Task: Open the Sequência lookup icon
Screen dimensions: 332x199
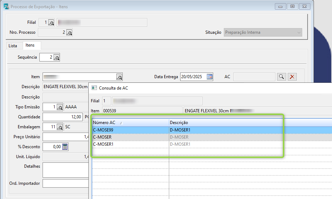Action: point(56,57)
